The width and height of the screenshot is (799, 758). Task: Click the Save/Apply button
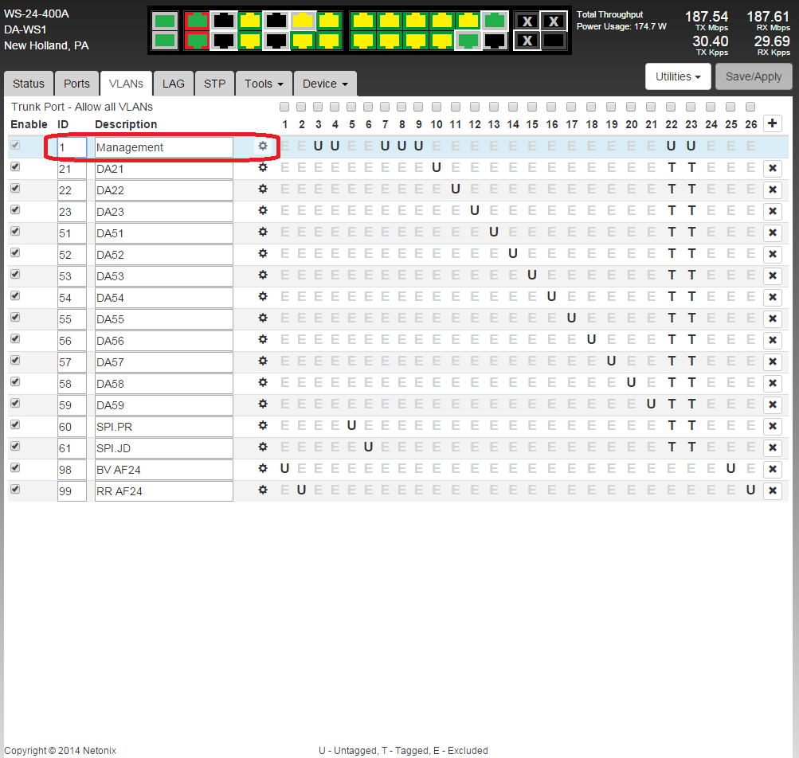coord(753,76)
